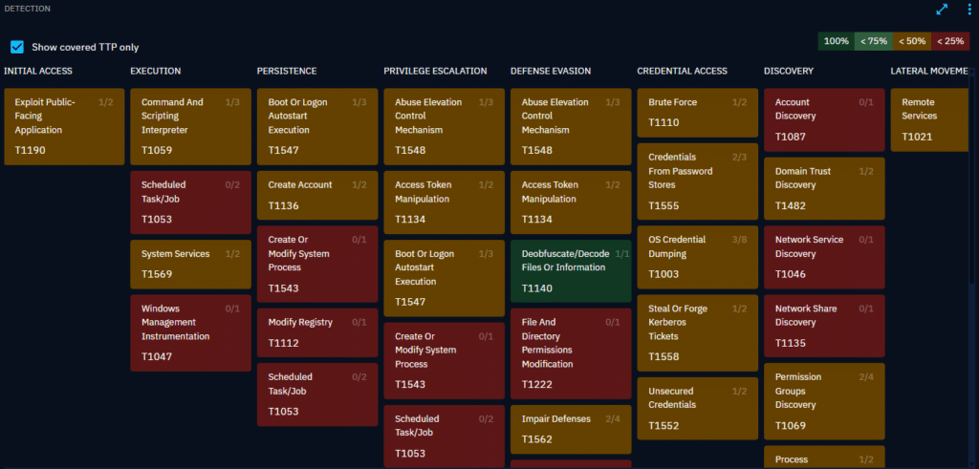Select the Credential Access column header
This screenshot has width=979, height=469.
tap(682, 71)
